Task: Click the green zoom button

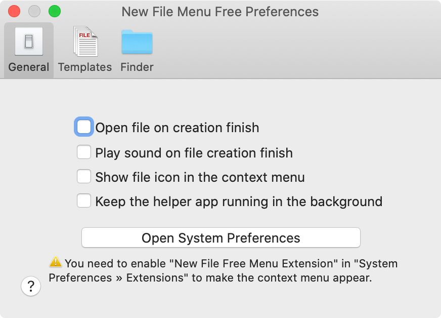Action: [x=55, y=10]
